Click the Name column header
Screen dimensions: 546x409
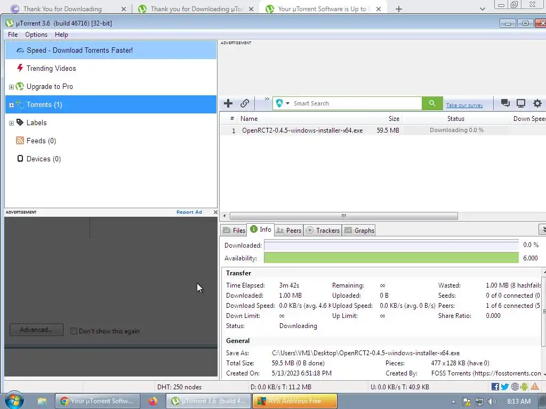(303, 119)
